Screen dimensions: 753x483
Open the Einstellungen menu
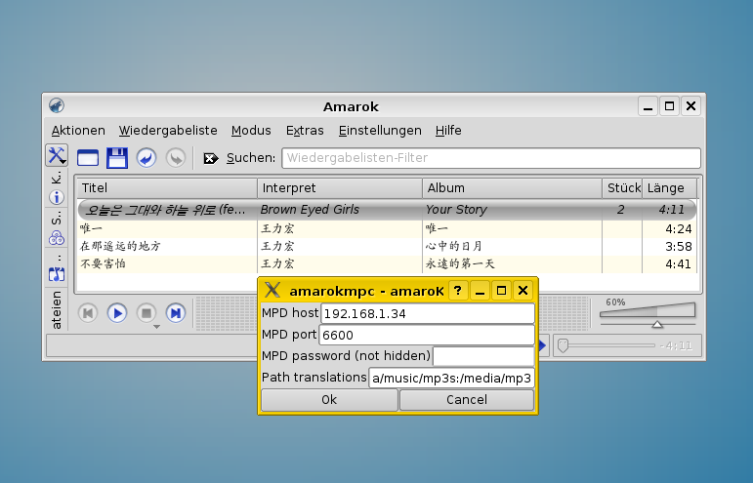tap(380, 131)
